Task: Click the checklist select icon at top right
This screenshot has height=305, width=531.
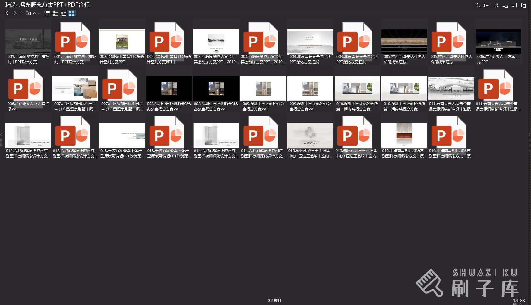Action: 487,5
